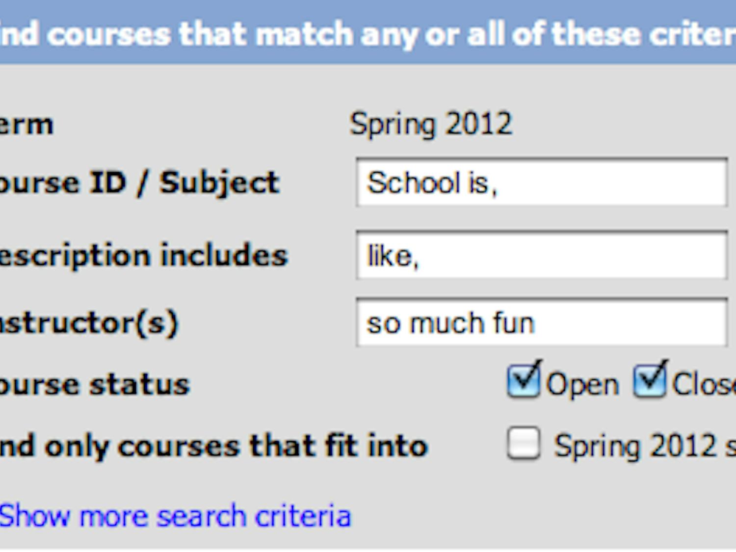
Task: Click the "Open" label next to its checkbox
Action: pos(582,384)
